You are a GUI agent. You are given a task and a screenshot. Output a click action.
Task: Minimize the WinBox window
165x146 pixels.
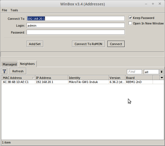[x=146, y=4]
